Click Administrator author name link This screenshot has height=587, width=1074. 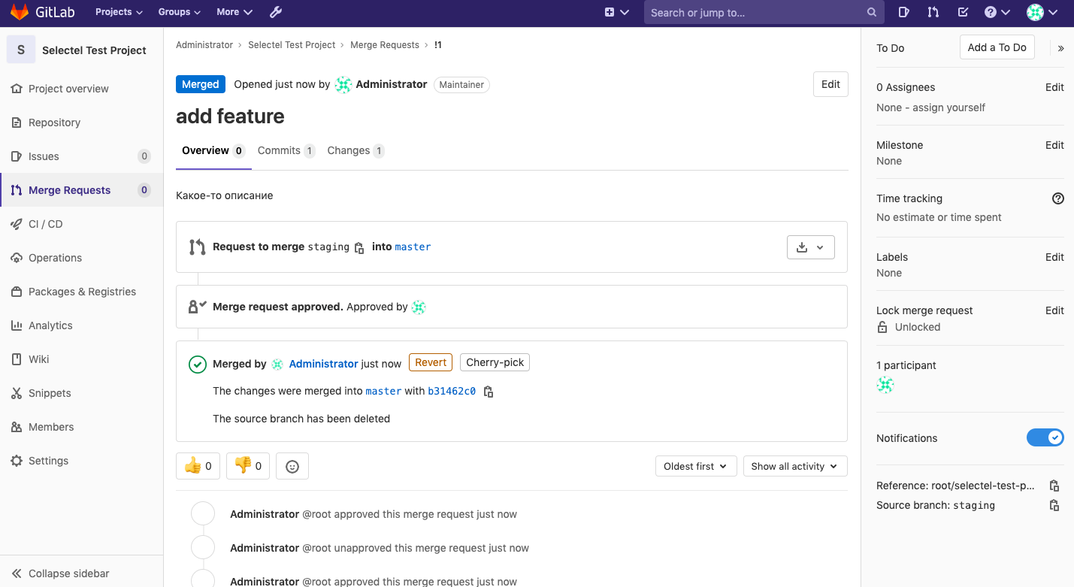click(392, 84)
